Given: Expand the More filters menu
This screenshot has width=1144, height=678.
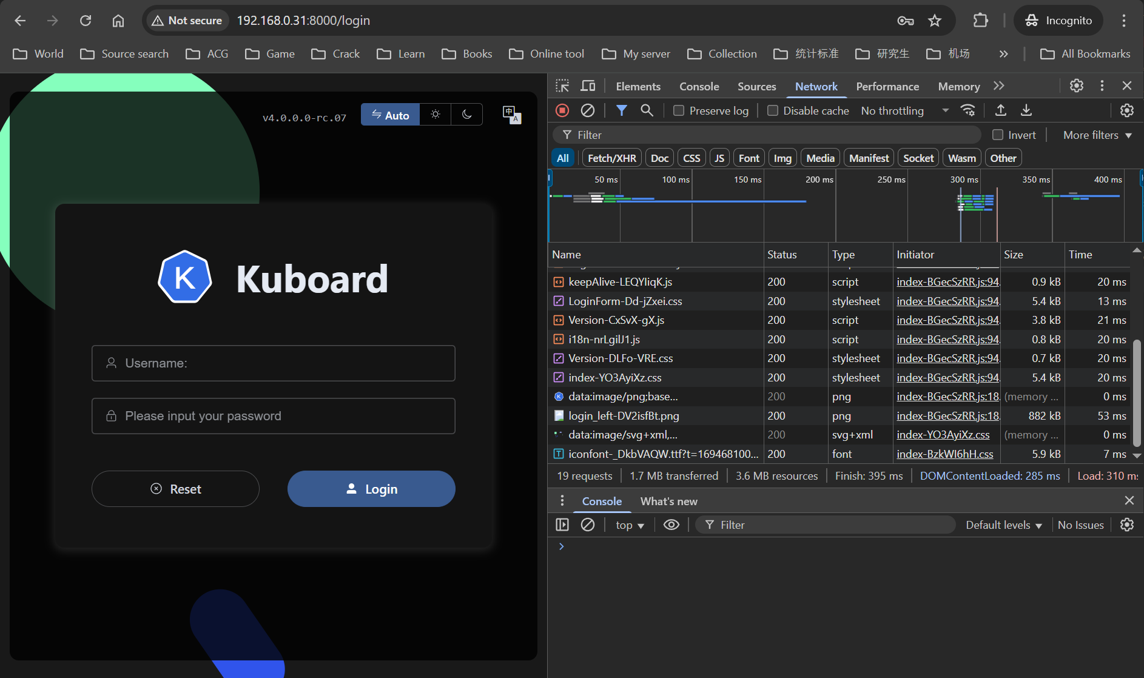Looking at the screenshot, I should click(x=1097, y=135).
